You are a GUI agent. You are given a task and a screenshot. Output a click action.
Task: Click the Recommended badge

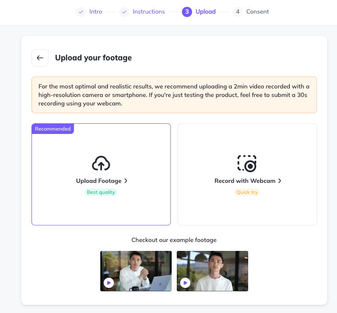click(x=53, y=129)
